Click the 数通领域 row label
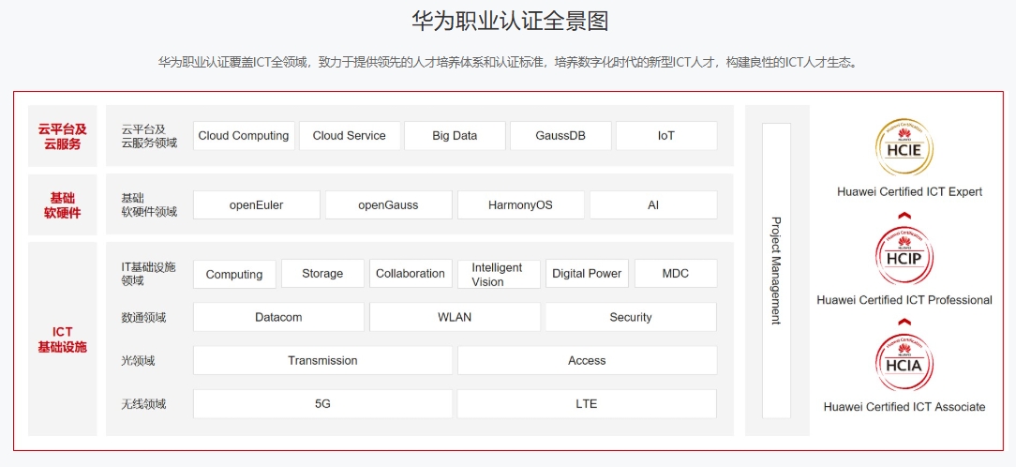The width and height of the screenshot is (1016, 467). click(x=143, y=318)
